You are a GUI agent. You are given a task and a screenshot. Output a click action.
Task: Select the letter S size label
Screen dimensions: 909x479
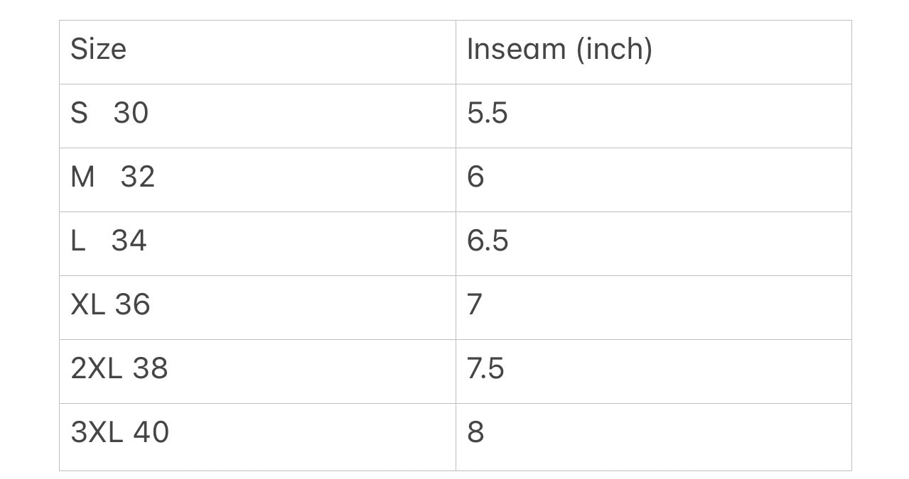point(79,114)
